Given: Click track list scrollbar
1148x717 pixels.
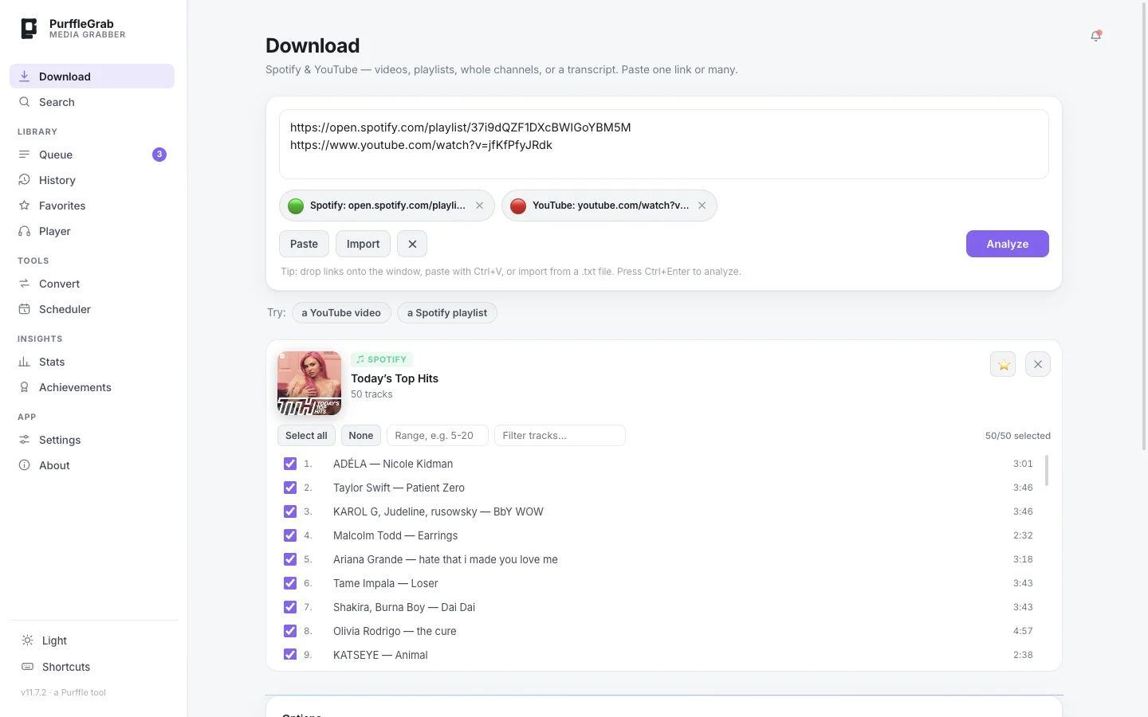Looking at the screenshot, I should tap(1046, 470).
